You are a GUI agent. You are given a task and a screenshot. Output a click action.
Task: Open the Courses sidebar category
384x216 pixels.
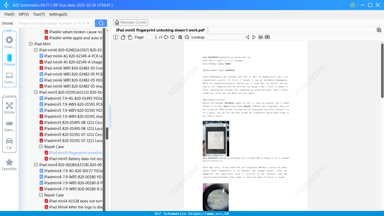[x=9, y=42]
